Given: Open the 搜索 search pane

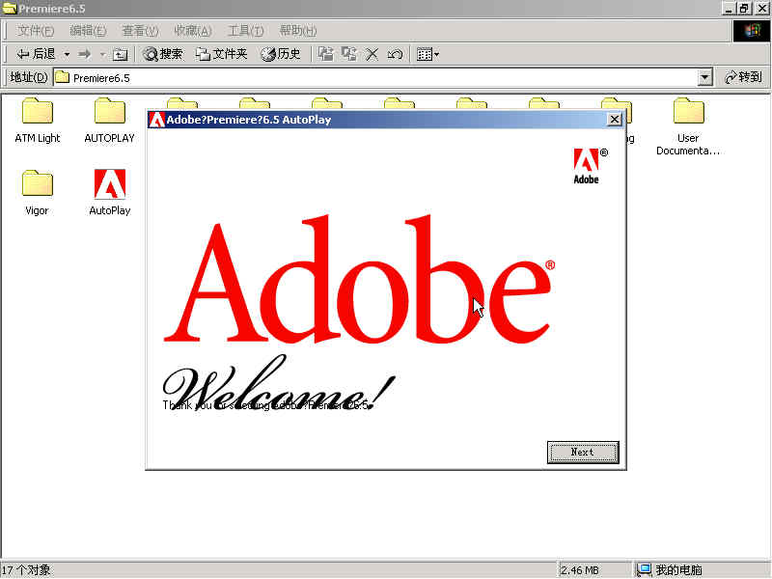Looking at the screenshot, I should click(162, 54).
